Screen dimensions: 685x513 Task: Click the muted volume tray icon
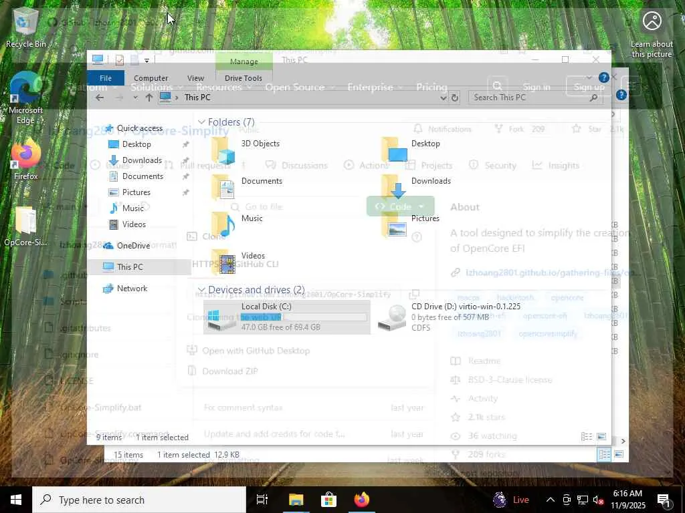tap(598, 500)
